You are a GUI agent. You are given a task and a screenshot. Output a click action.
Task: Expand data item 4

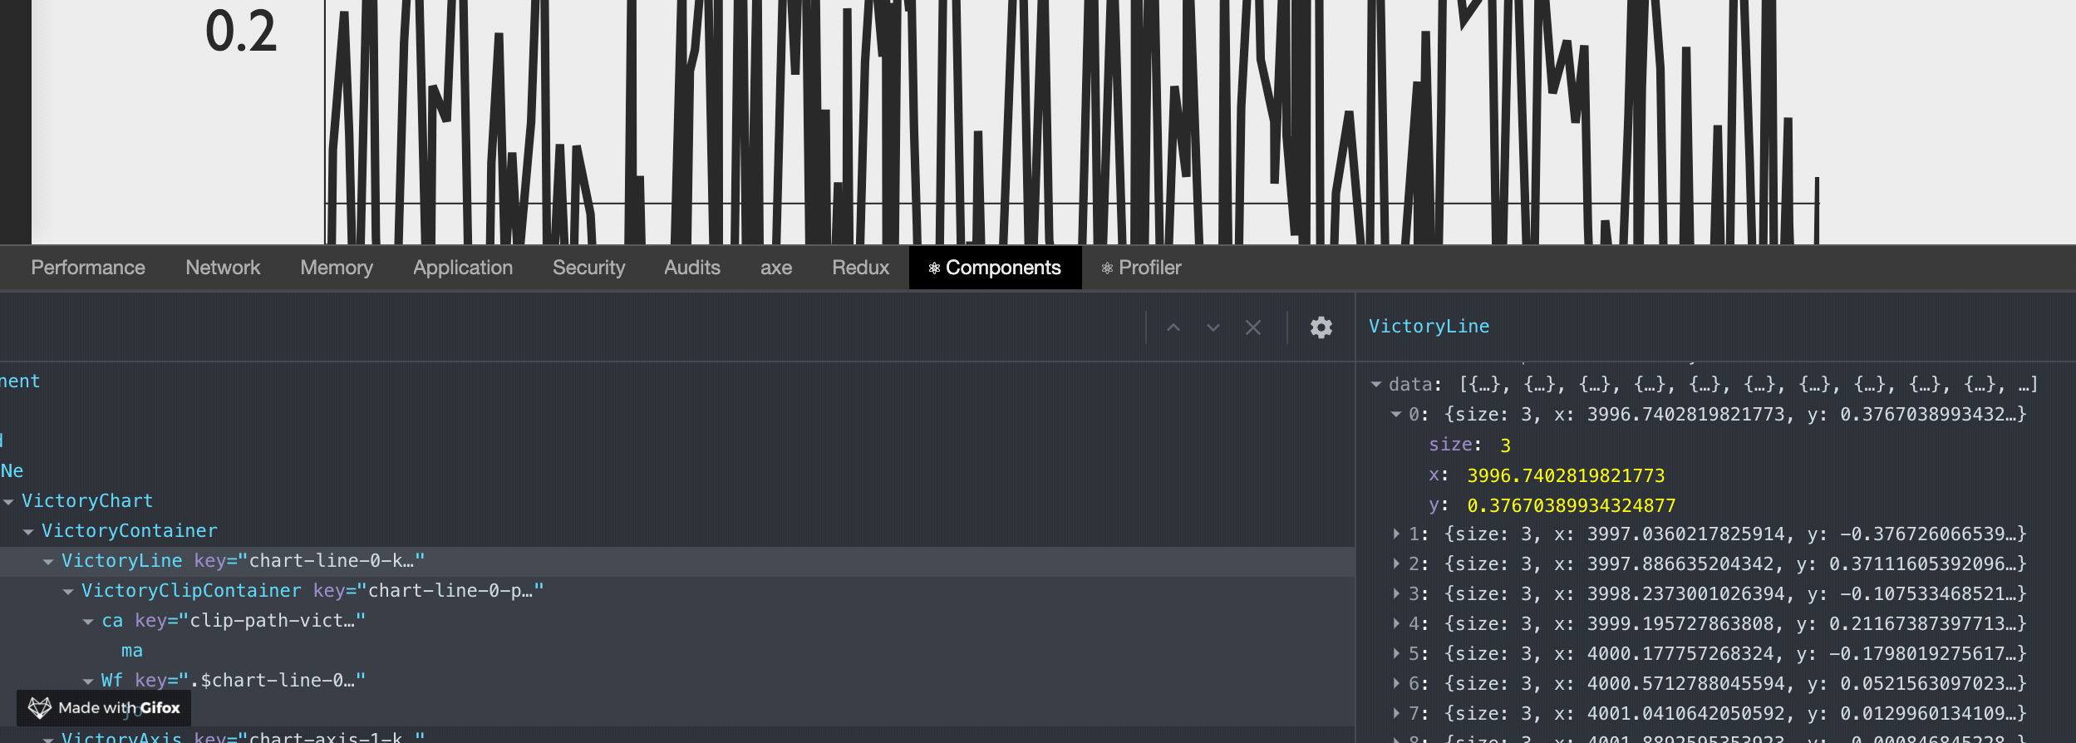coord(1396,623)
